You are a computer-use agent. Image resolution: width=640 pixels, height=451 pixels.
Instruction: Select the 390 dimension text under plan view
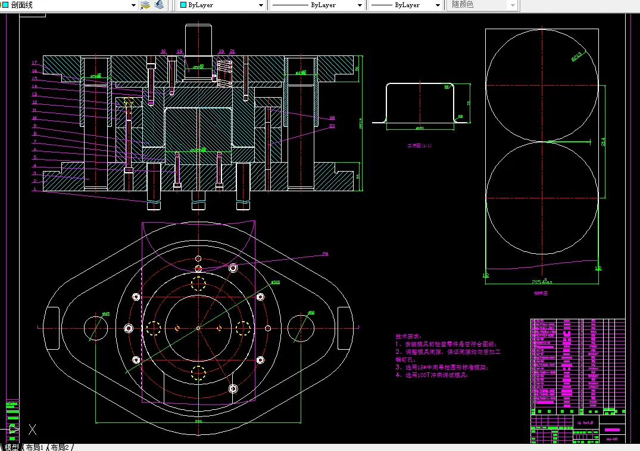pos(198,421)
